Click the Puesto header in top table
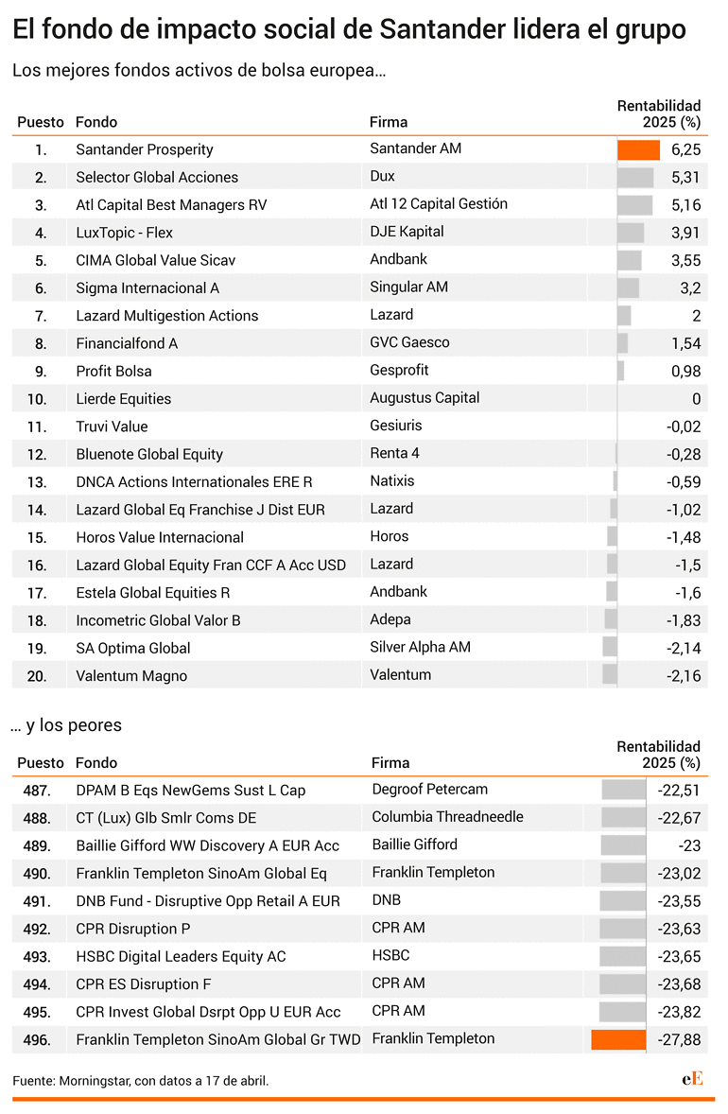The image size is (728, 1114). pos(41,122)
